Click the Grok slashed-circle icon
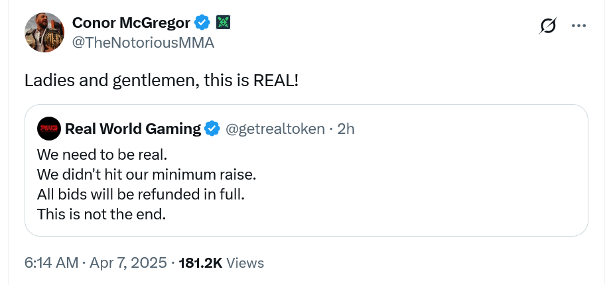The height and width of the screenshot is (285, 611). (x=548, y=26)
